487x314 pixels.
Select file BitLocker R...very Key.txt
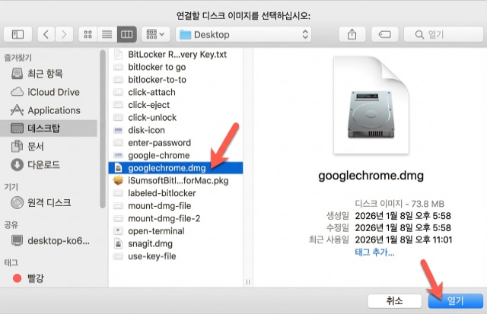click(176, 54)
